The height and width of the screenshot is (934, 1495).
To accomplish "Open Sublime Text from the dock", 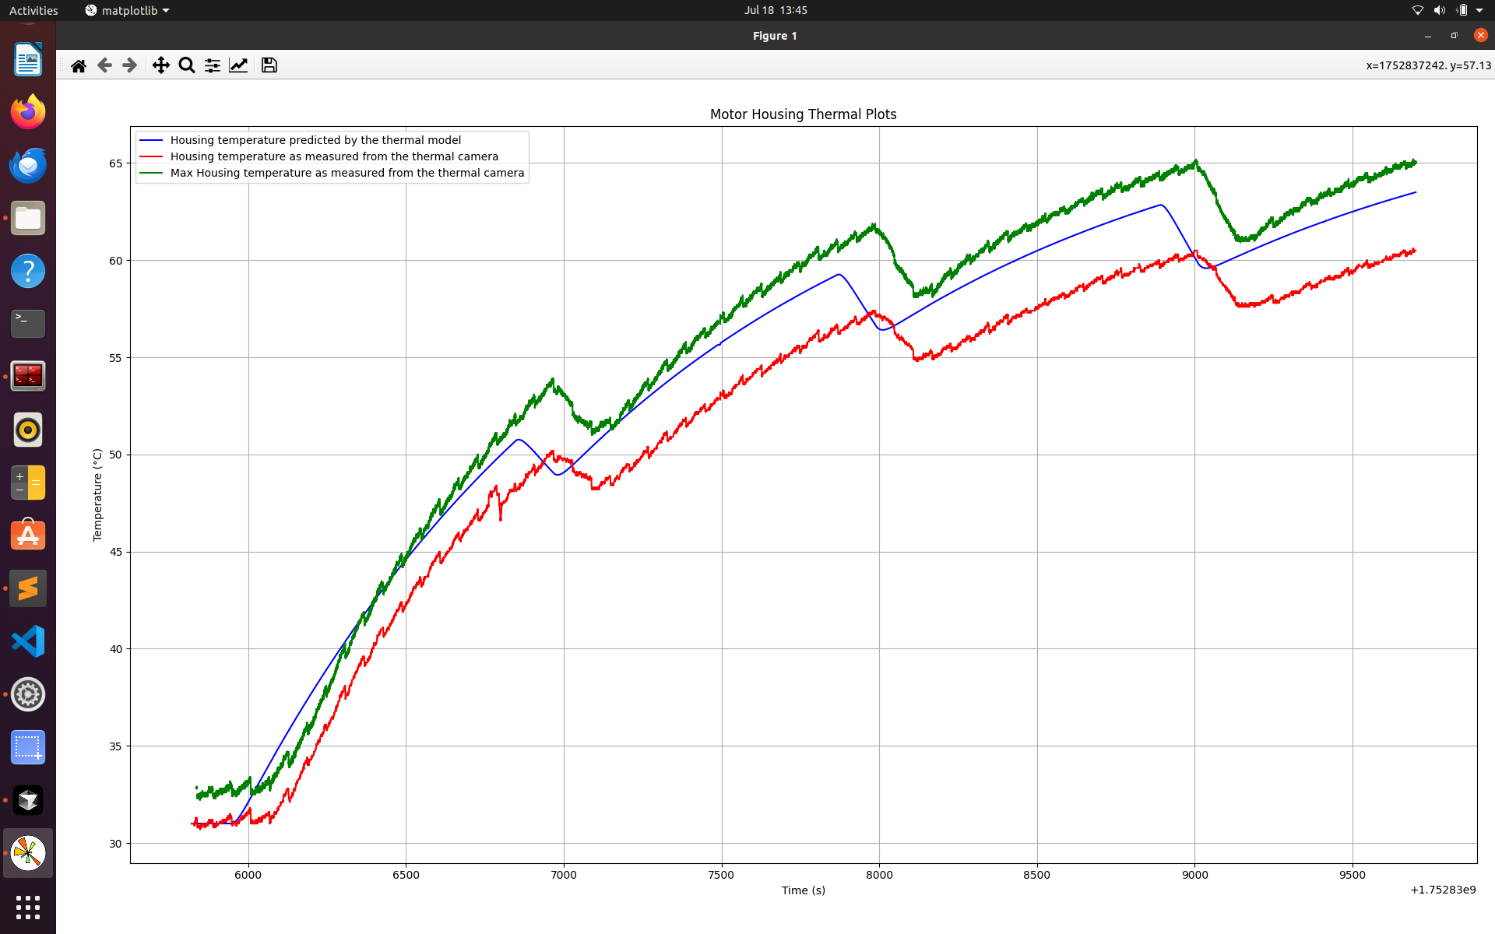I will pos(28,588).
